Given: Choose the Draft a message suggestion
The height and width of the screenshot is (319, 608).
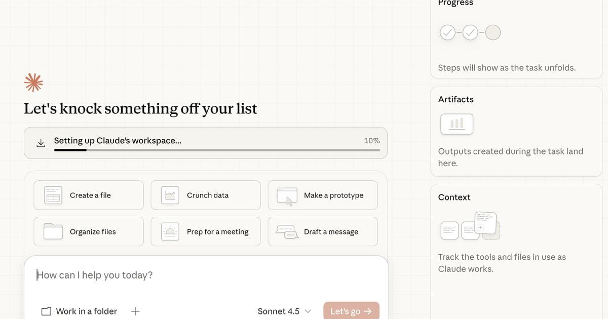Looking at the screenshot, I should click(x=323, y=231).
